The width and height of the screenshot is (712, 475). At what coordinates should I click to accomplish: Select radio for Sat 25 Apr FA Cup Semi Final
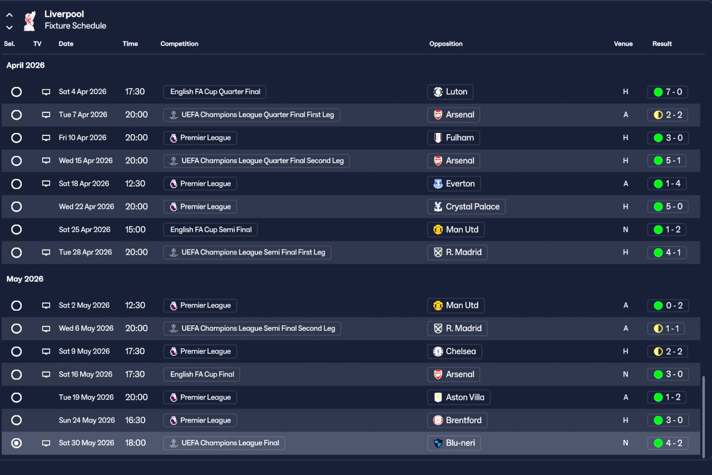(x=17, y=229)
